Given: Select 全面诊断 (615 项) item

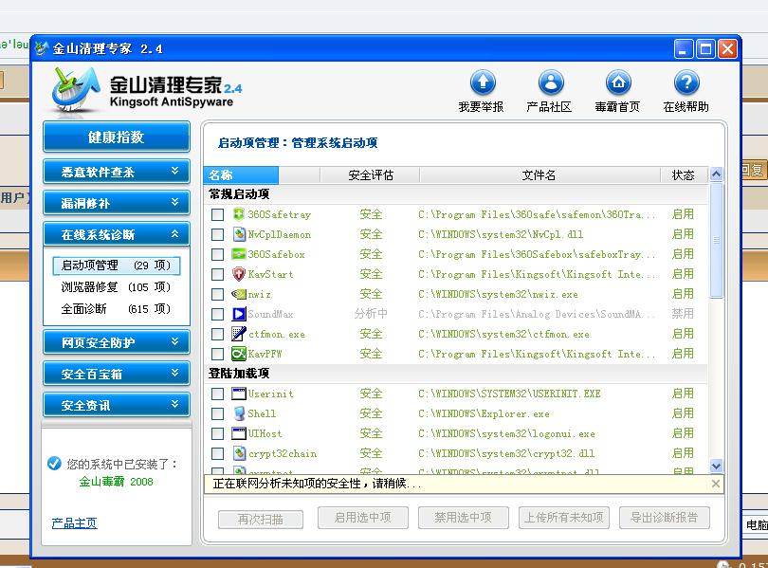Looking at the screenshot, I should pyautogui.click(x=115, y=308).
